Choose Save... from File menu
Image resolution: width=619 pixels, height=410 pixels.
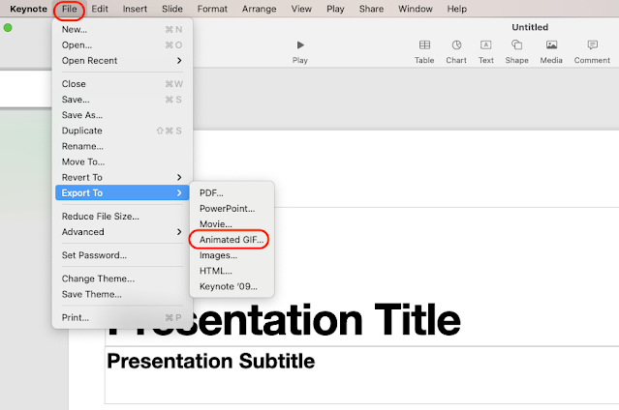click(122, 100)
